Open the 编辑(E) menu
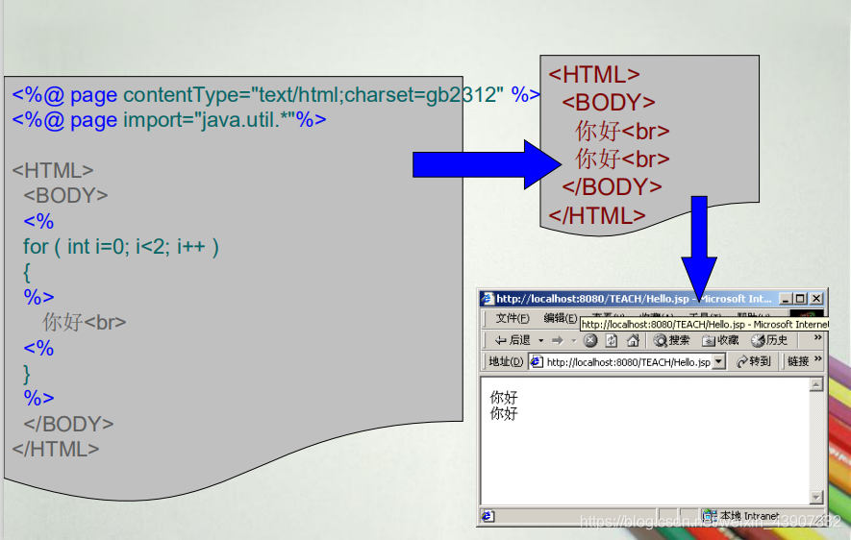 point(560,318)
